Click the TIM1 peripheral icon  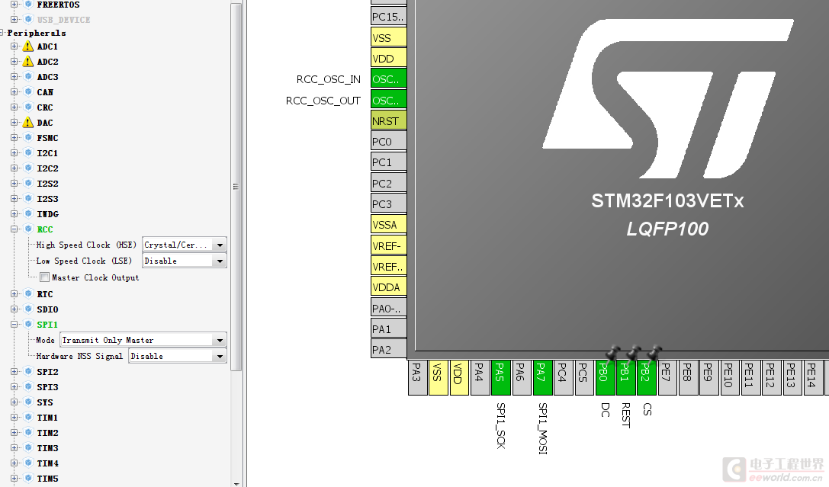click(x=28, y=418)
